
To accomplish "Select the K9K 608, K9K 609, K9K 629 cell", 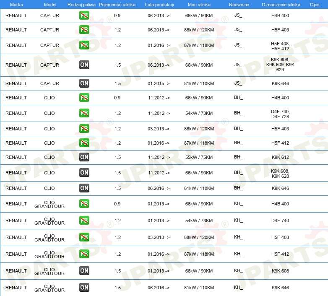I will [280, 65].
